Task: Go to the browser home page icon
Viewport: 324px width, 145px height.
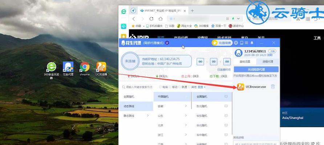Action: (161, 19)
